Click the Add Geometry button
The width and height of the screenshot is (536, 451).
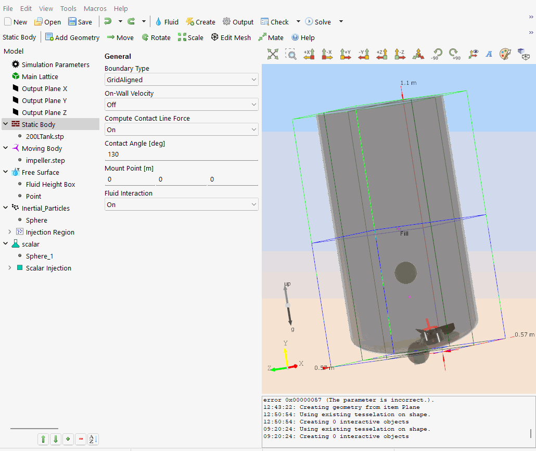tap(72, 37)
